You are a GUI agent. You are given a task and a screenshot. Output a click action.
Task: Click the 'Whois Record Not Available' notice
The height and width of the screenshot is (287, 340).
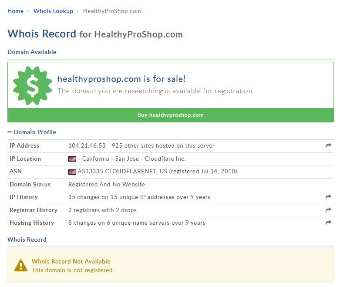click(71, 261)
